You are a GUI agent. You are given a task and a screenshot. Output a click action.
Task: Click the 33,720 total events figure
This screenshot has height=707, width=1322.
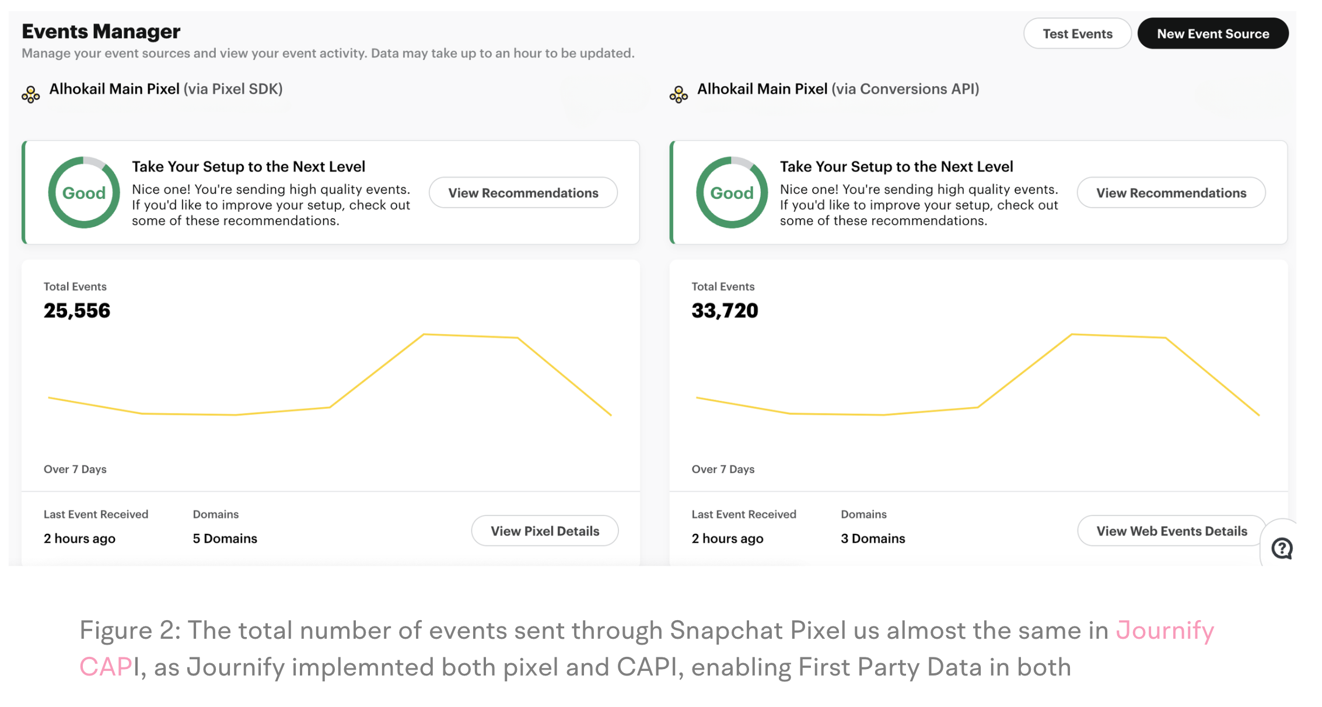pos(725,311)
